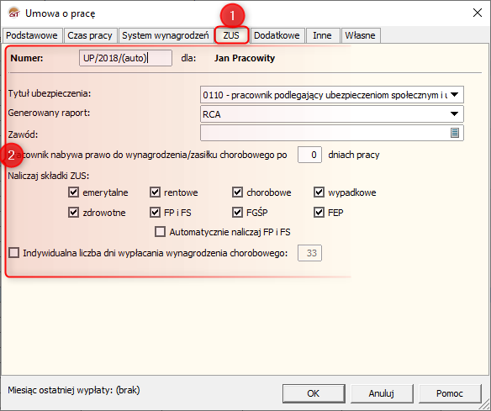Uncheck the wypadkowe contribution

click(x=319, y=192)
